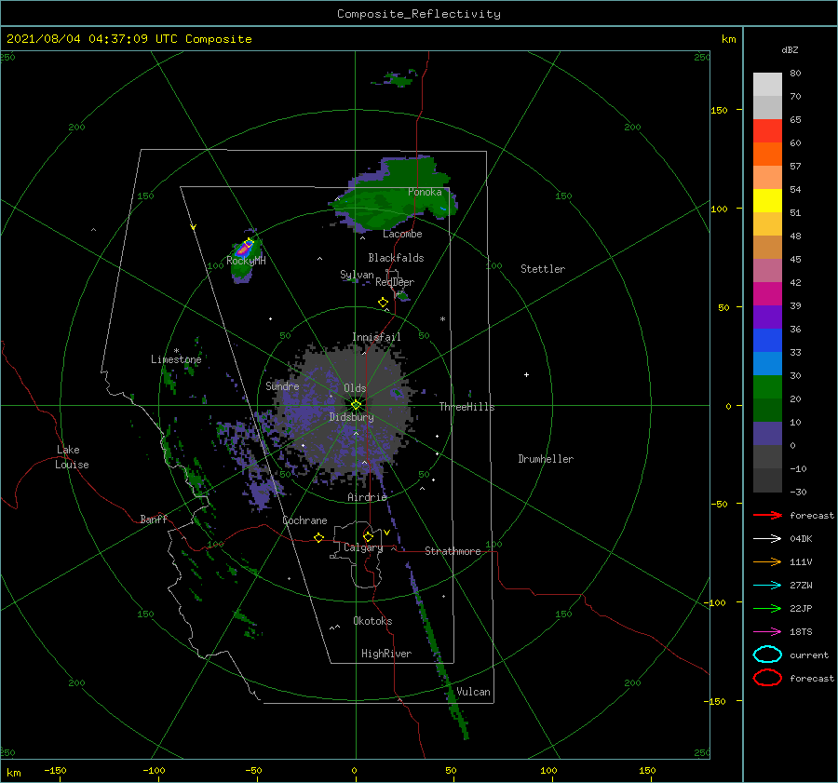Click the 04DK legend label
The height and width of the screenshot is (783, 838).
[x=801, y=539]
